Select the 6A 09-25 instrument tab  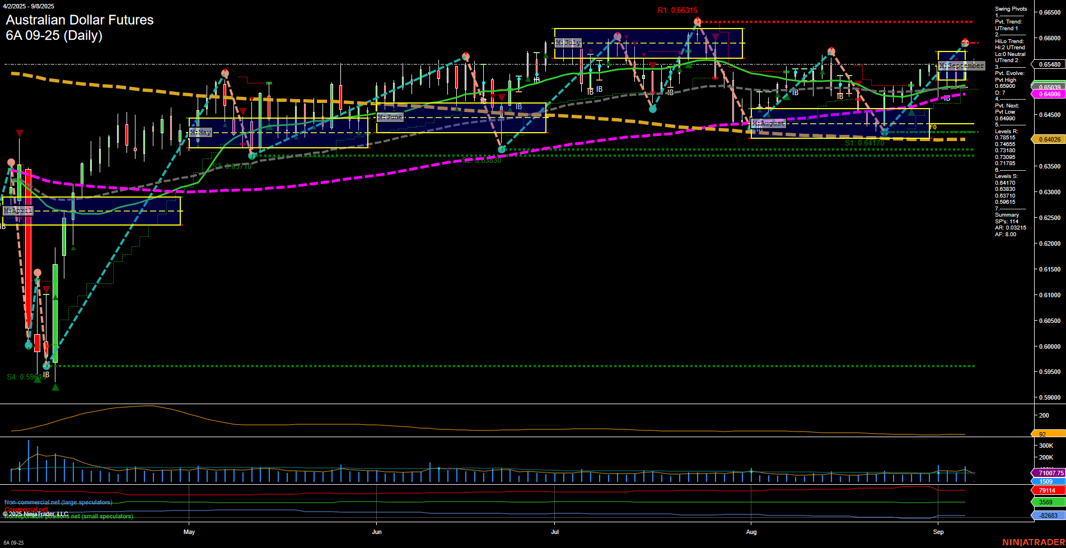click(x=15, y=542)
